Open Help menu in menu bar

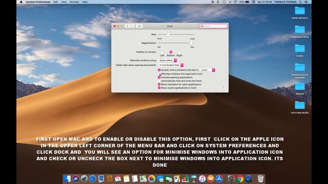(x=85, y=2)
